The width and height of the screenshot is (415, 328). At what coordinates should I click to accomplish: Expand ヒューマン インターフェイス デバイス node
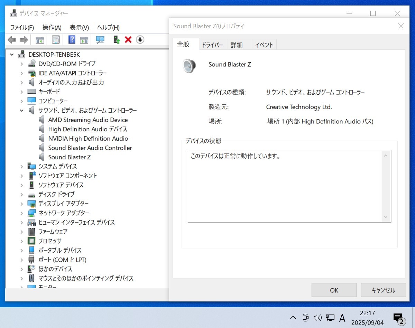(22, 223)
